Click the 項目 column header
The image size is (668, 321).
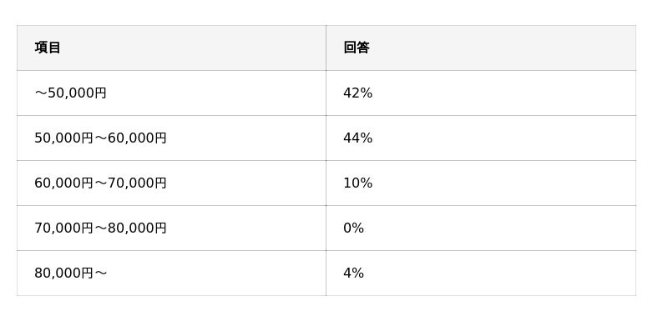click(x=48, y=48)
